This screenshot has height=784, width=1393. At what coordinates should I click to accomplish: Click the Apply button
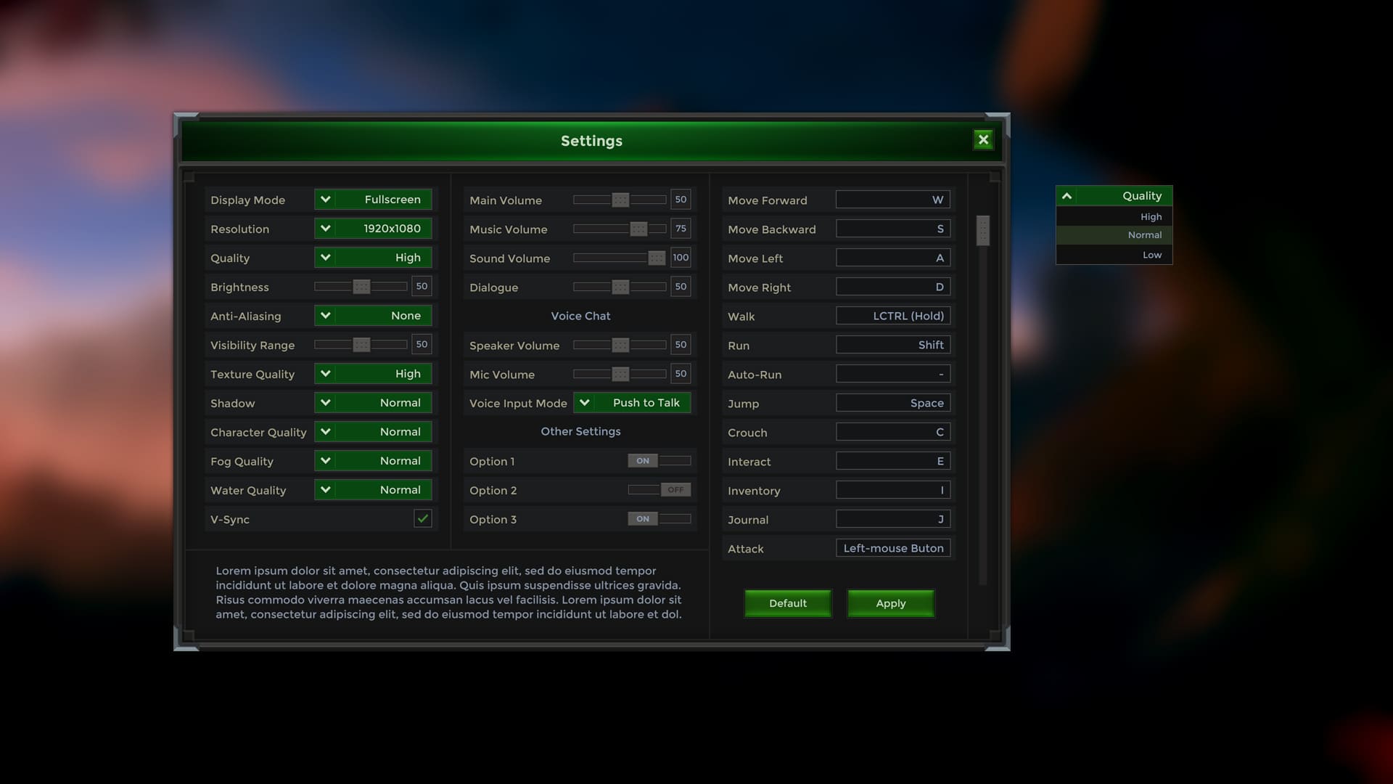pos(891,603)
